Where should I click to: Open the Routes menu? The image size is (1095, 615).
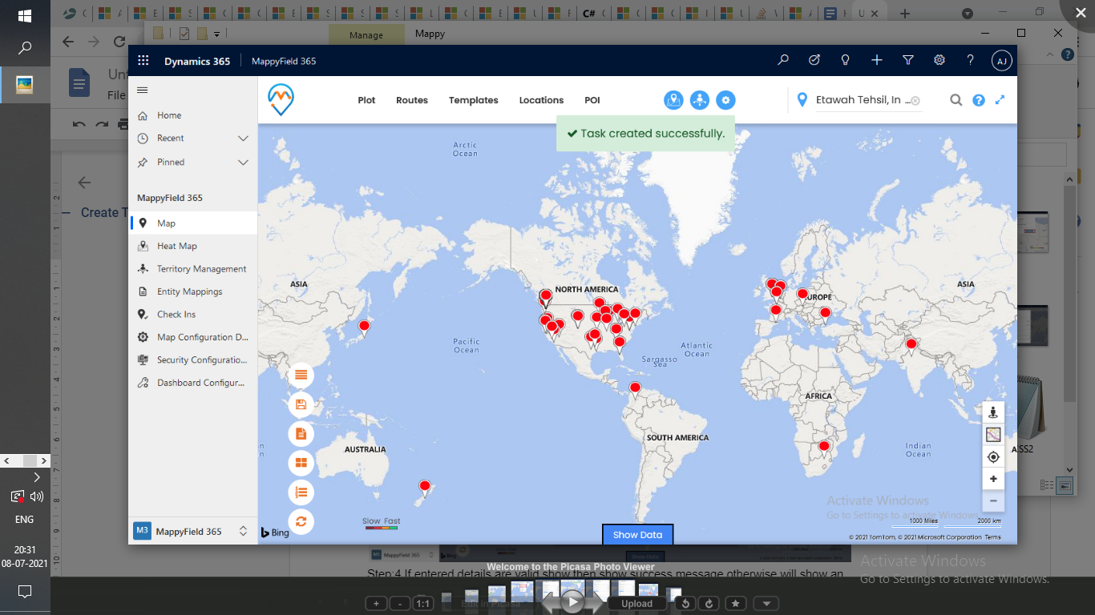click(x=412, y=100)
